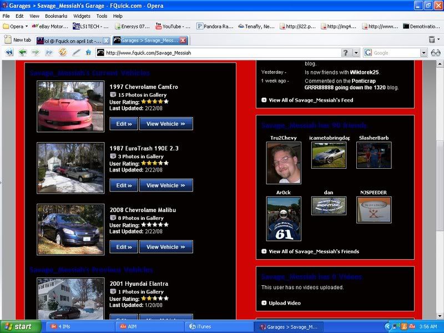View Vehicle for 1997 Chevrolame CamEro
Image resolution: width=444 pixels, height=333 pixels.
tap(166, 124)
